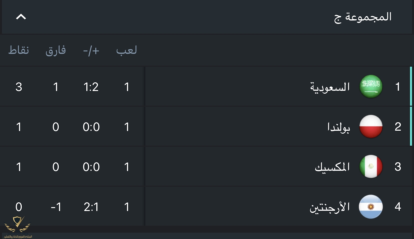Open the الأرجنتين team link

pos(330,207)
